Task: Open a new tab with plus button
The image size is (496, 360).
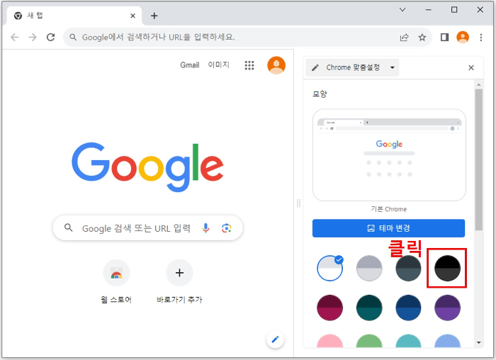Action: click(x=154, y=16)
